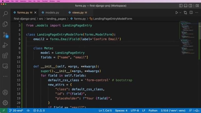Click src folder in breadcrumb
Viewport: 201px width, 113px height.
click(41, 19)
